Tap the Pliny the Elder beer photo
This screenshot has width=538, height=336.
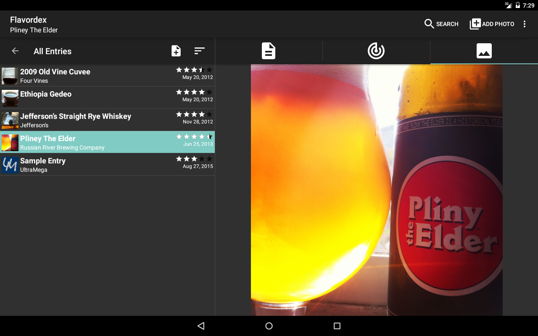tap(377, 190)
